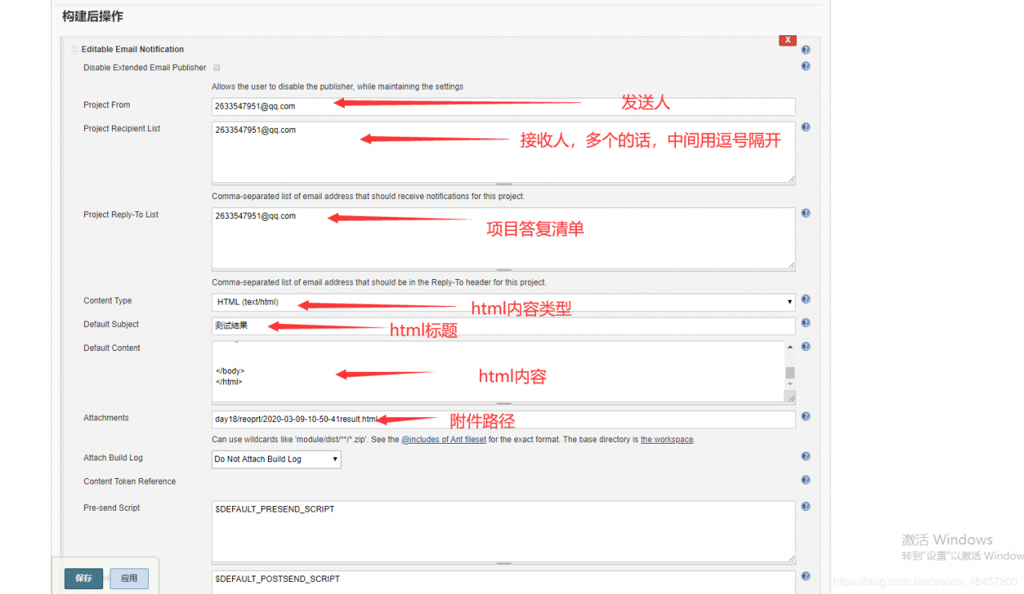The width and height of the screenshot is (1024, 594).
Task: Click the Content Token Reference label
Action: pyautogui.click(x=130, y=481)
